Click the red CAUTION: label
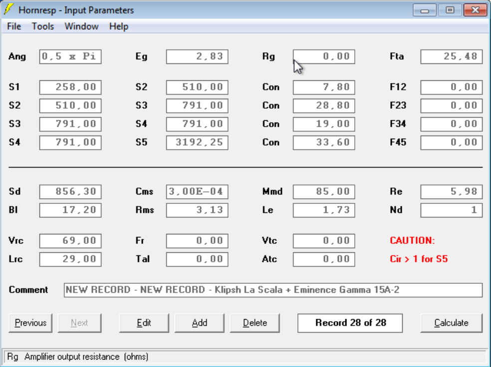 [412, 241]
